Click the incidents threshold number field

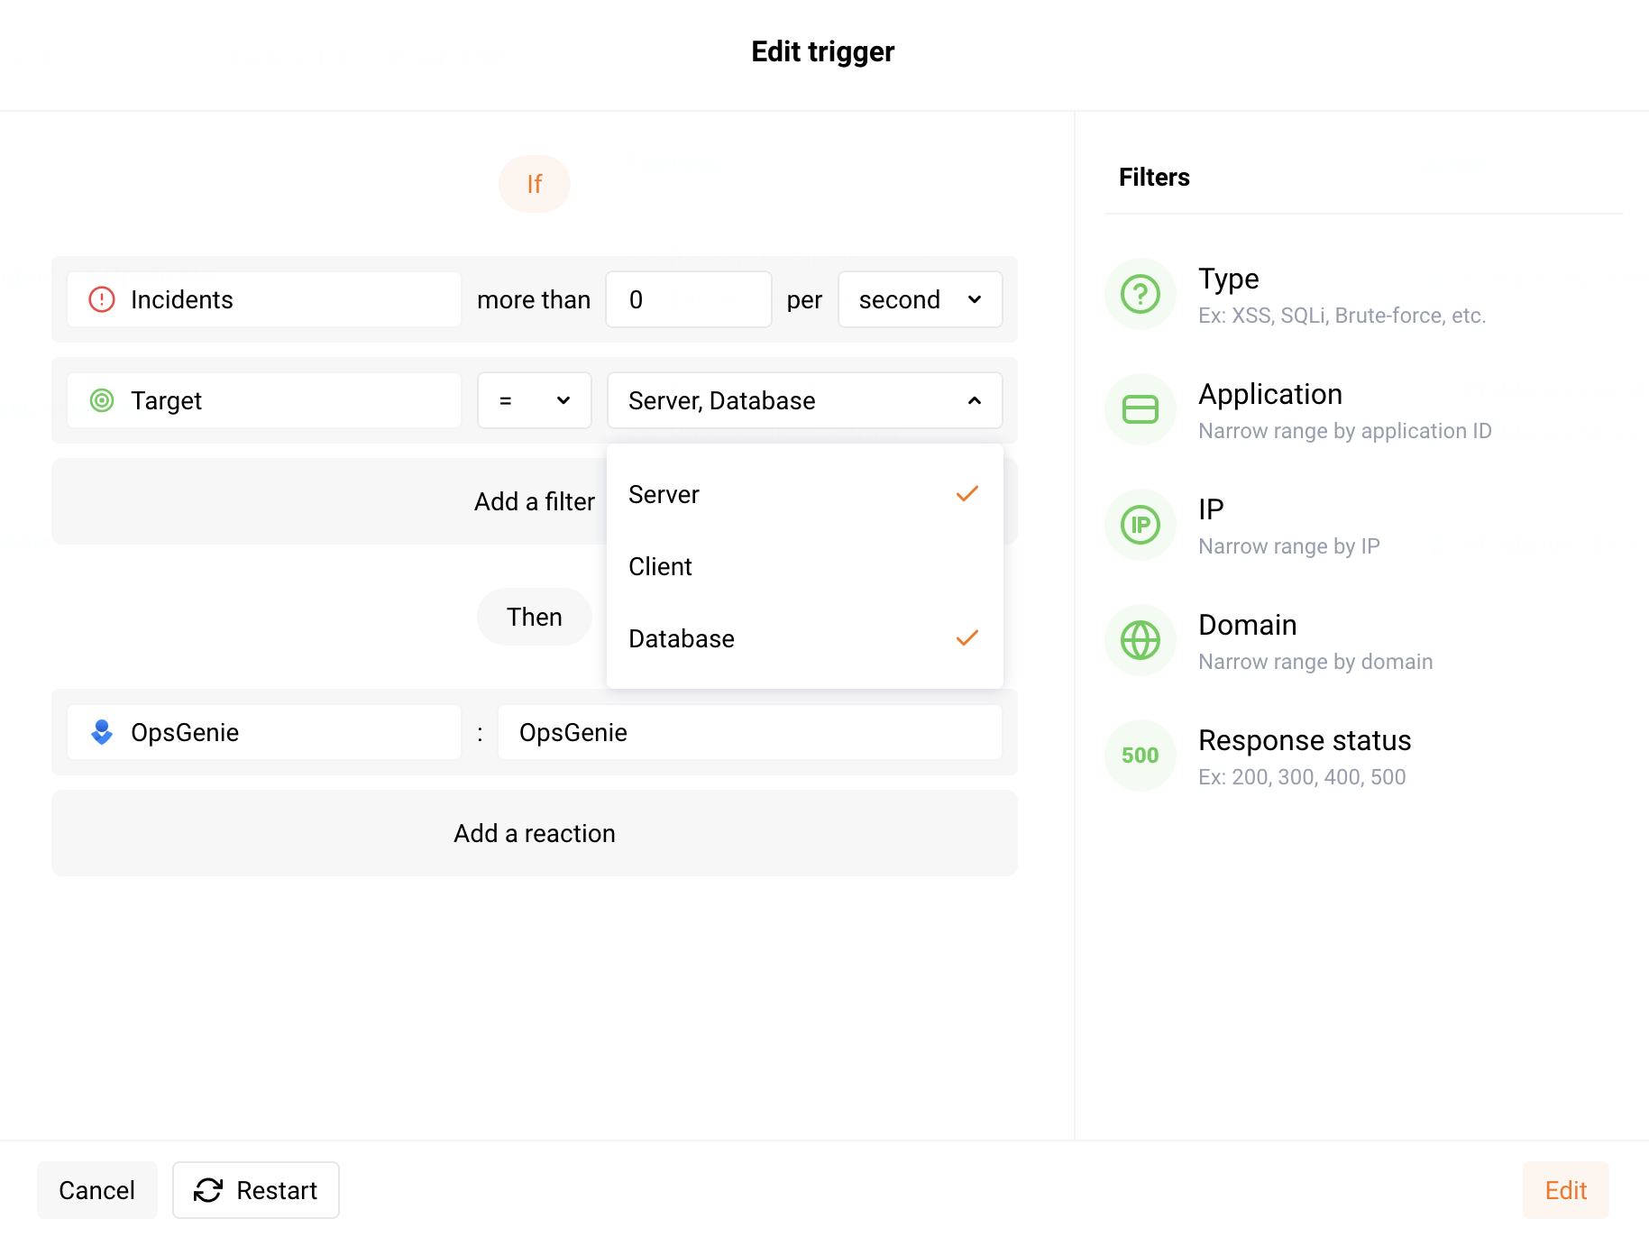(688, 299)
